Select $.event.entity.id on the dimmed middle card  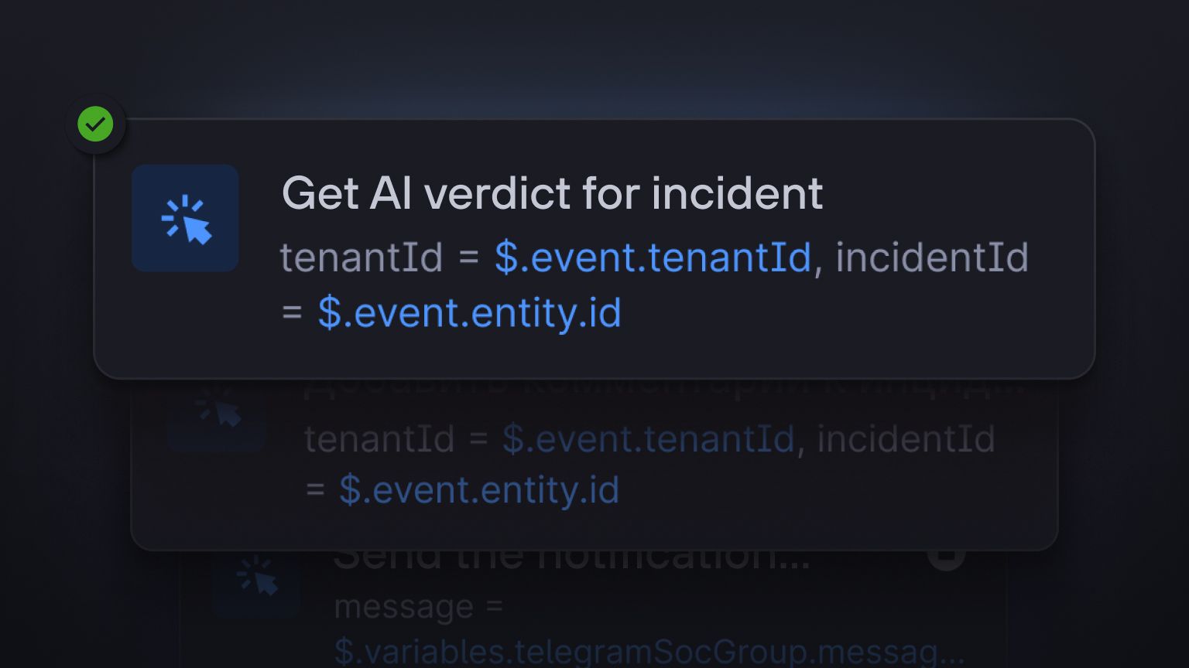479,490
